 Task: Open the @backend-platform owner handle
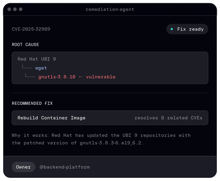coord(64,167)
